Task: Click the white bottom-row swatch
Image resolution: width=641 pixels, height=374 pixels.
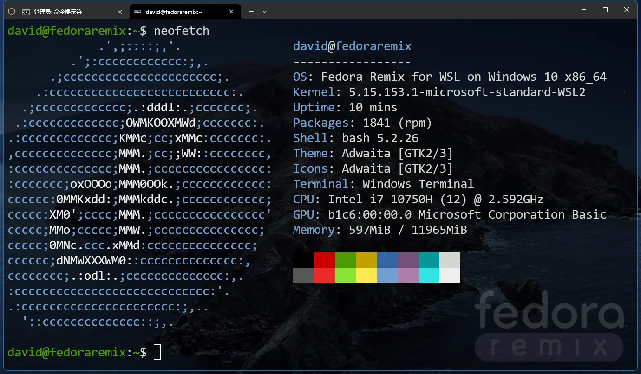Action: [x=450, y=275]
